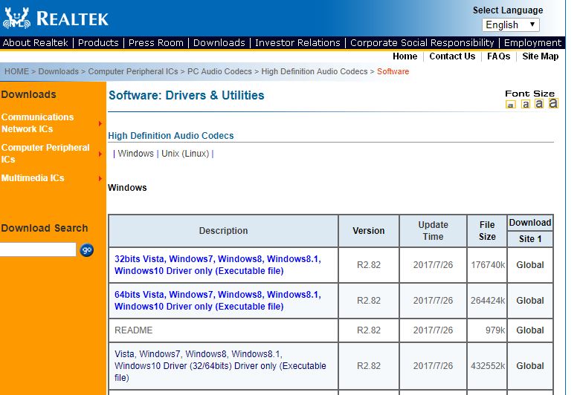Click PC Audio Codecs breadcrumb

coord(219,71)
